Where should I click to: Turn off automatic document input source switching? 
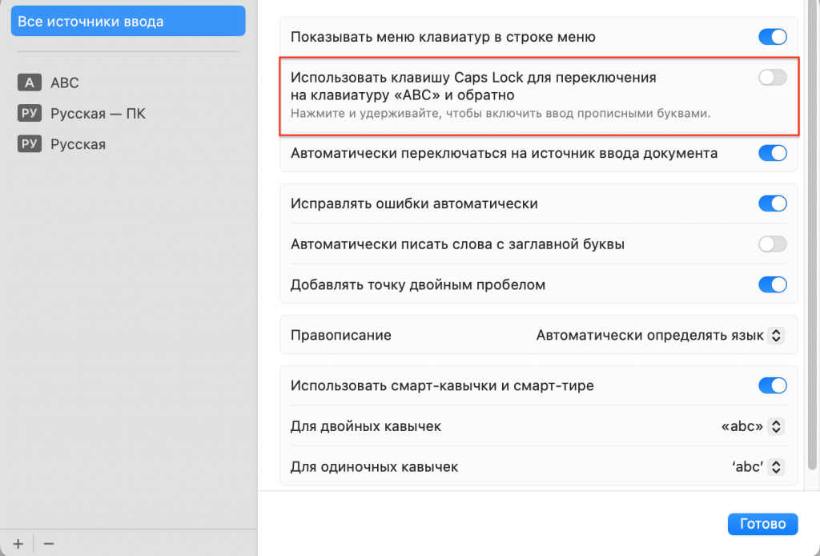click(772, 152)
